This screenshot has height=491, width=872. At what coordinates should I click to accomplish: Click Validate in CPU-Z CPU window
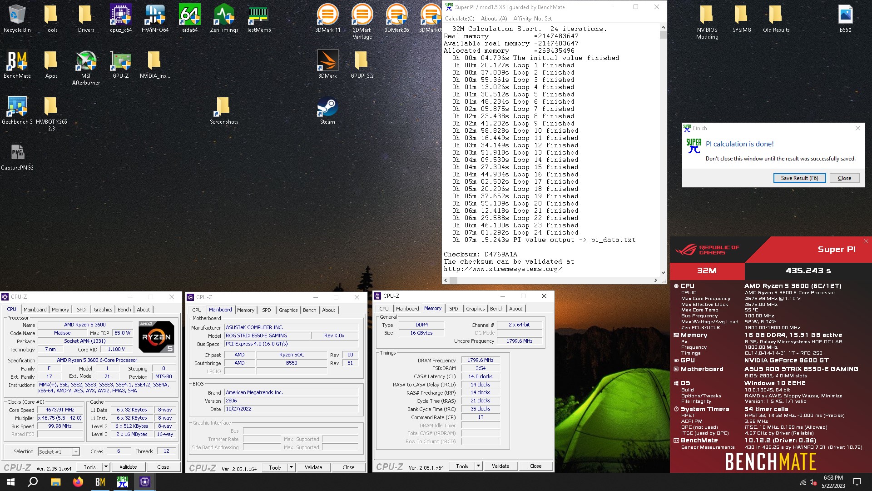(x=128, y=467)
